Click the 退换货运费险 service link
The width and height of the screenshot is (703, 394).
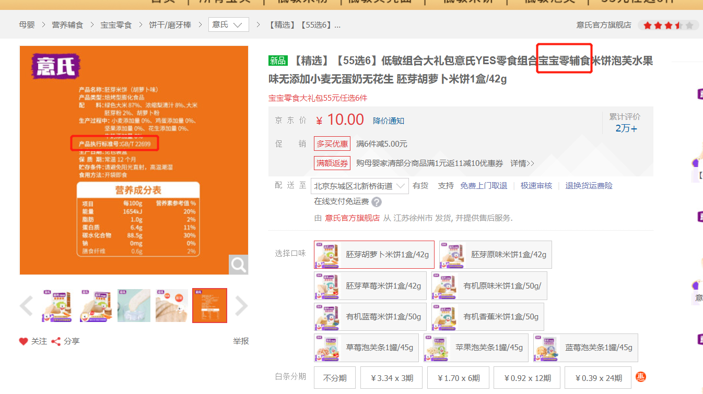(x=589, y=186)
